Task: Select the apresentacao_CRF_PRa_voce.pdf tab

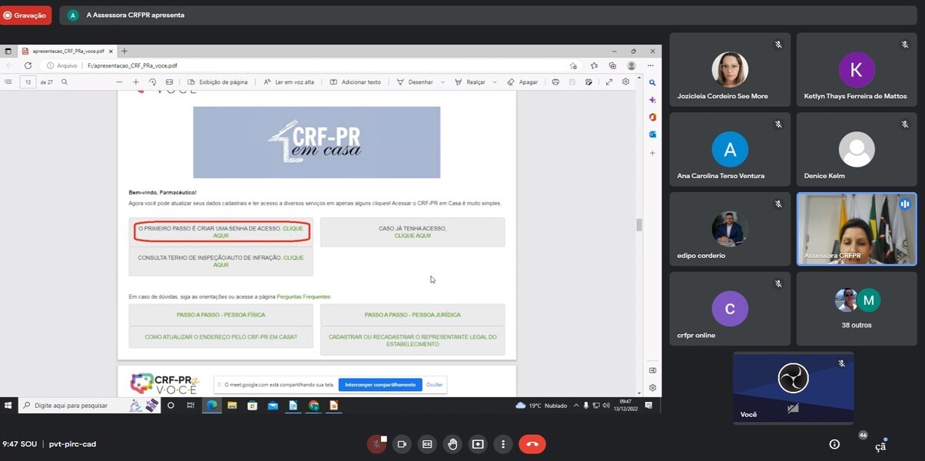Action: tap(68, 51)
